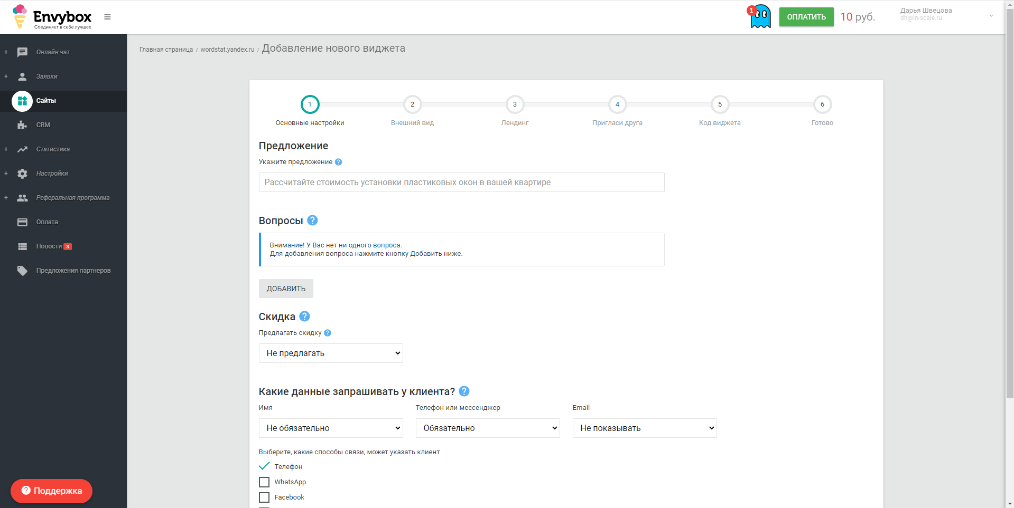Screen dimensions: 1014x508
Task: Click the Заявки person icon
Action: point(22,76)
